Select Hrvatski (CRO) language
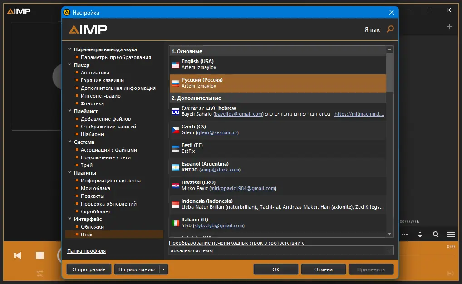The image size is (462, 284). point(278,185)
